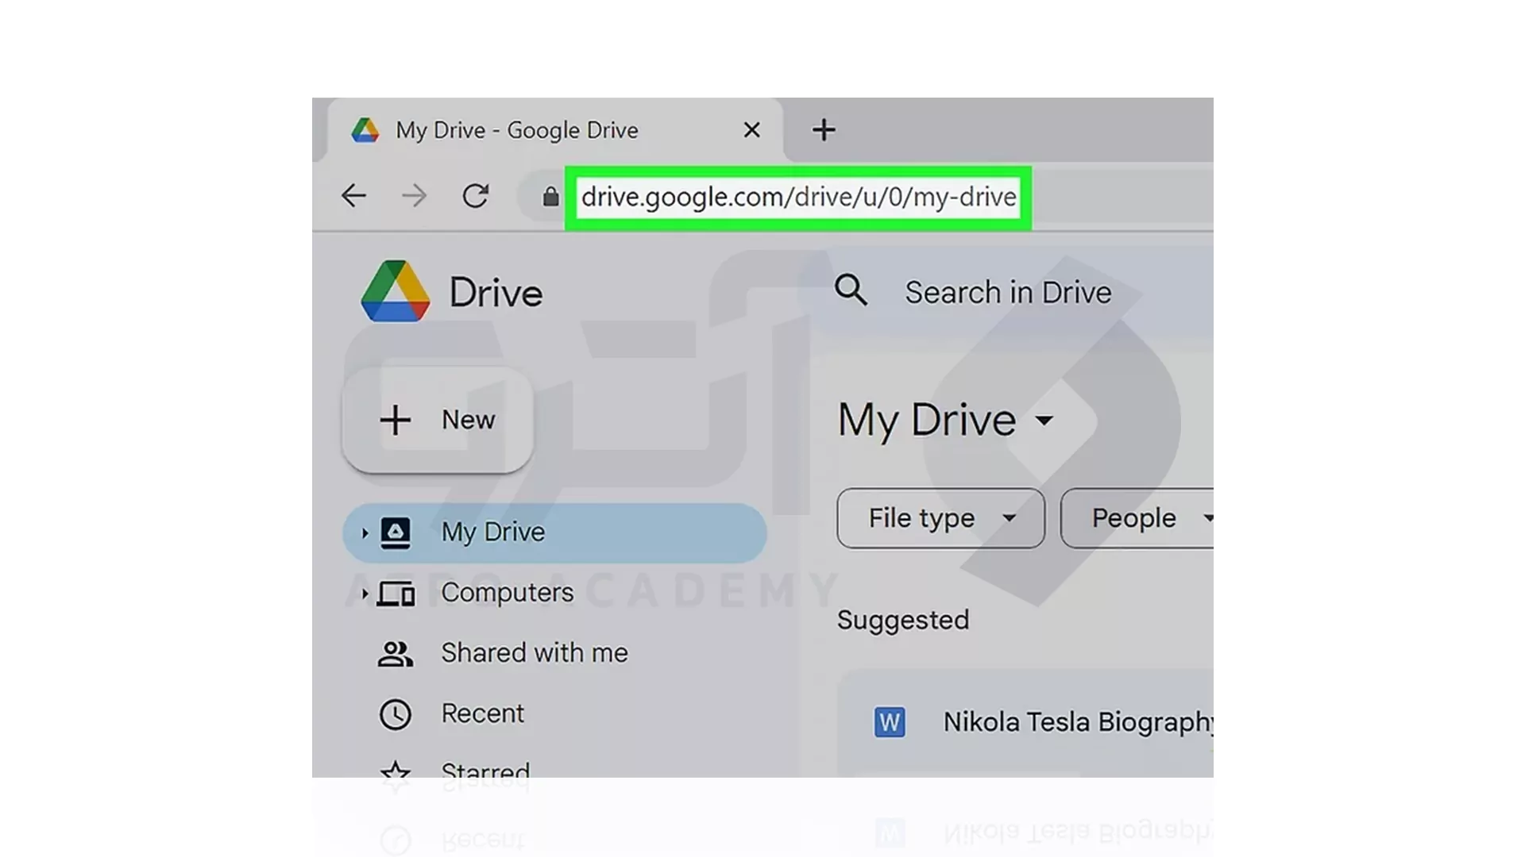The image size is (1525, 857).
Task: Click the Recent clock icon
Action: [395, 714]
